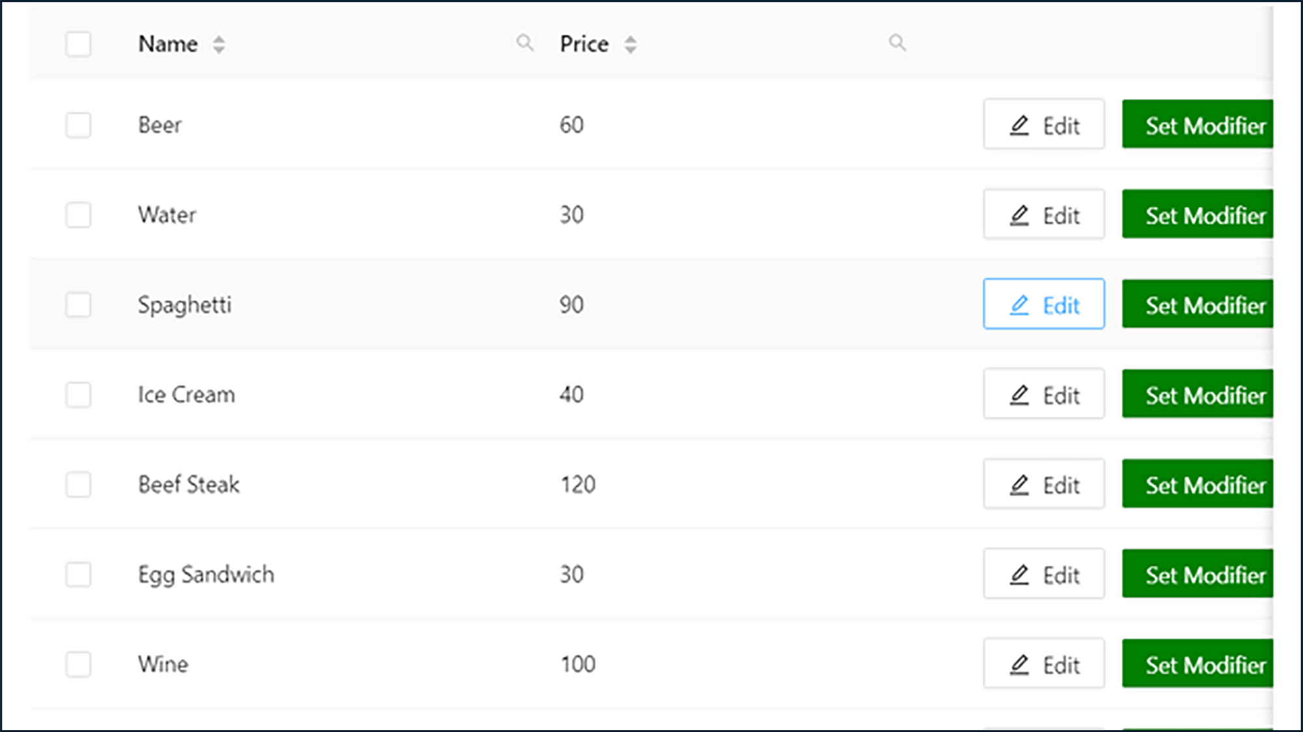Open the highlighted Edit button for Spaghetti
1303x732 pixels.
point(1044,304)
